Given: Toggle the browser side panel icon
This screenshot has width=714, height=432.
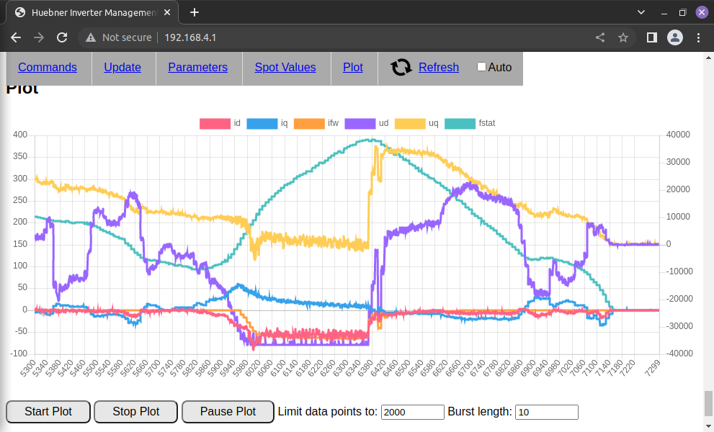Looking at the screenshot, I should point(651,37).
